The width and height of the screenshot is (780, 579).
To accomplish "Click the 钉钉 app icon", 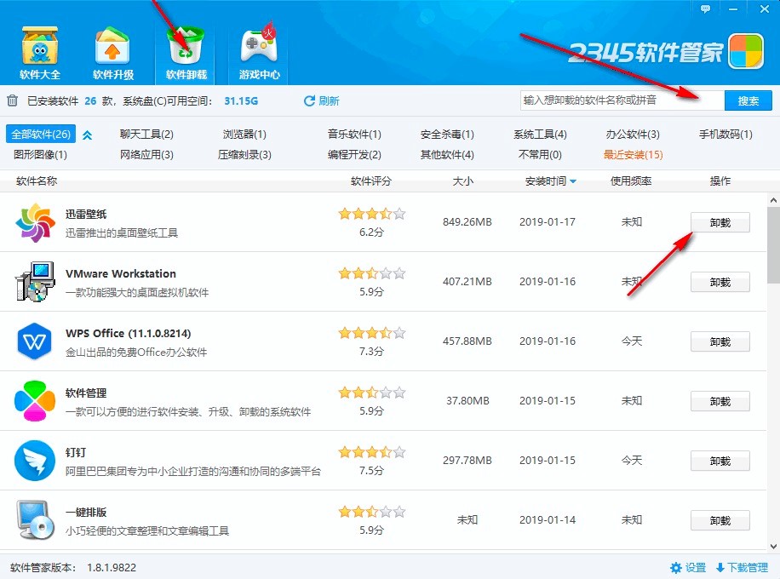I will (x=35, y=461).
